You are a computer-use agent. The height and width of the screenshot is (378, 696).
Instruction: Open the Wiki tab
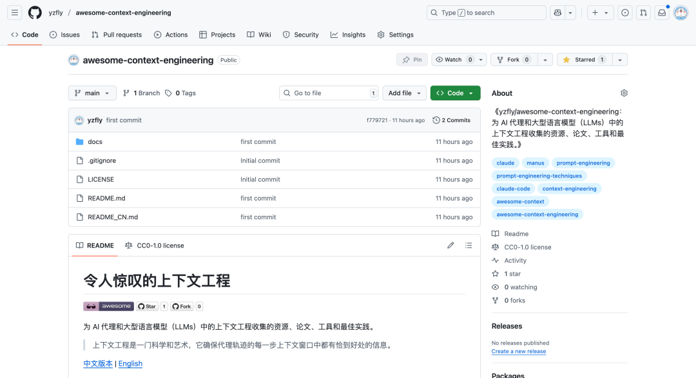coord(259,35)
